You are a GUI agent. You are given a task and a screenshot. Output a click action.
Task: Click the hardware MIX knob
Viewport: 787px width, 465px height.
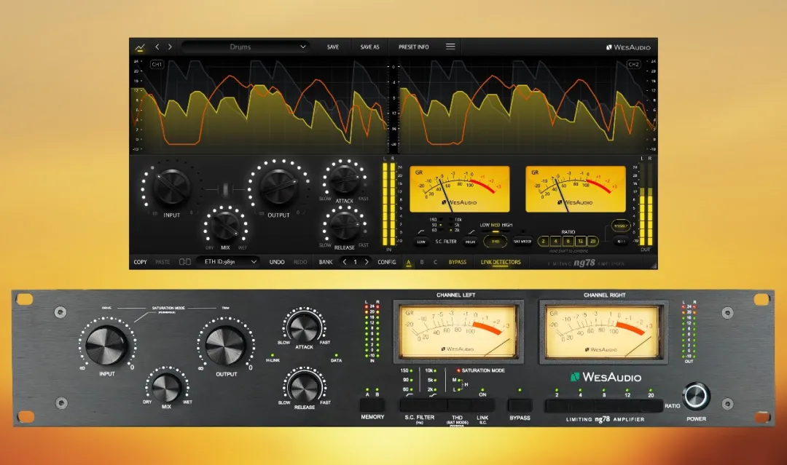166,388
